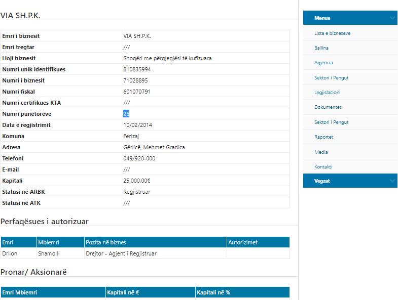This screenshot has height=300, width=398.
Task: Click the highlighted employee count 25
Action: (126, 114)
